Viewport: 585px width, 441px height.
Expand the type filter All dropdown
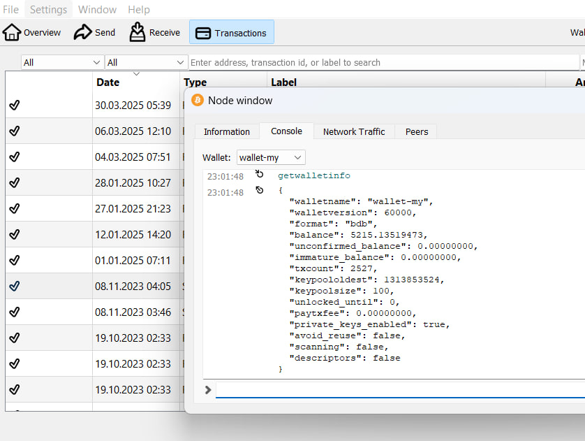(x=146, y=62)
